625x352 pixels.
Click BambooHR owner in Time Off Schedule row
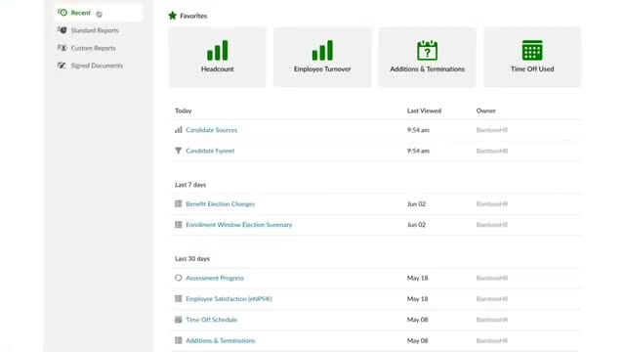[x=492, y=320]
